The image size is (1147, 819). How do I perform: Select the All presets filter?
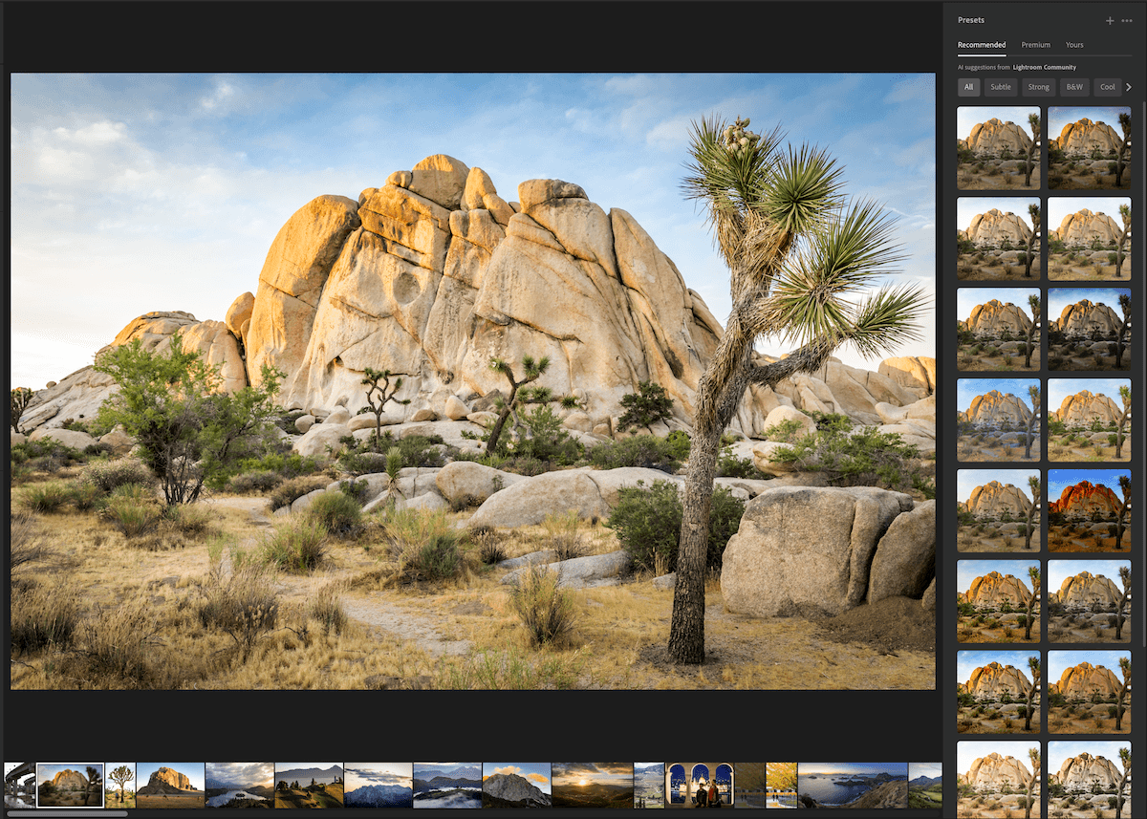(968, 87)
